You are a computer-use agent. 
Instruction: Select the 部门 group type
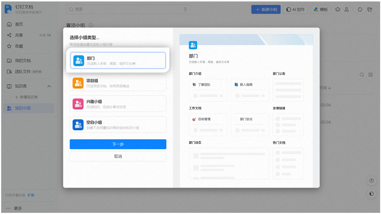(118, 60)
